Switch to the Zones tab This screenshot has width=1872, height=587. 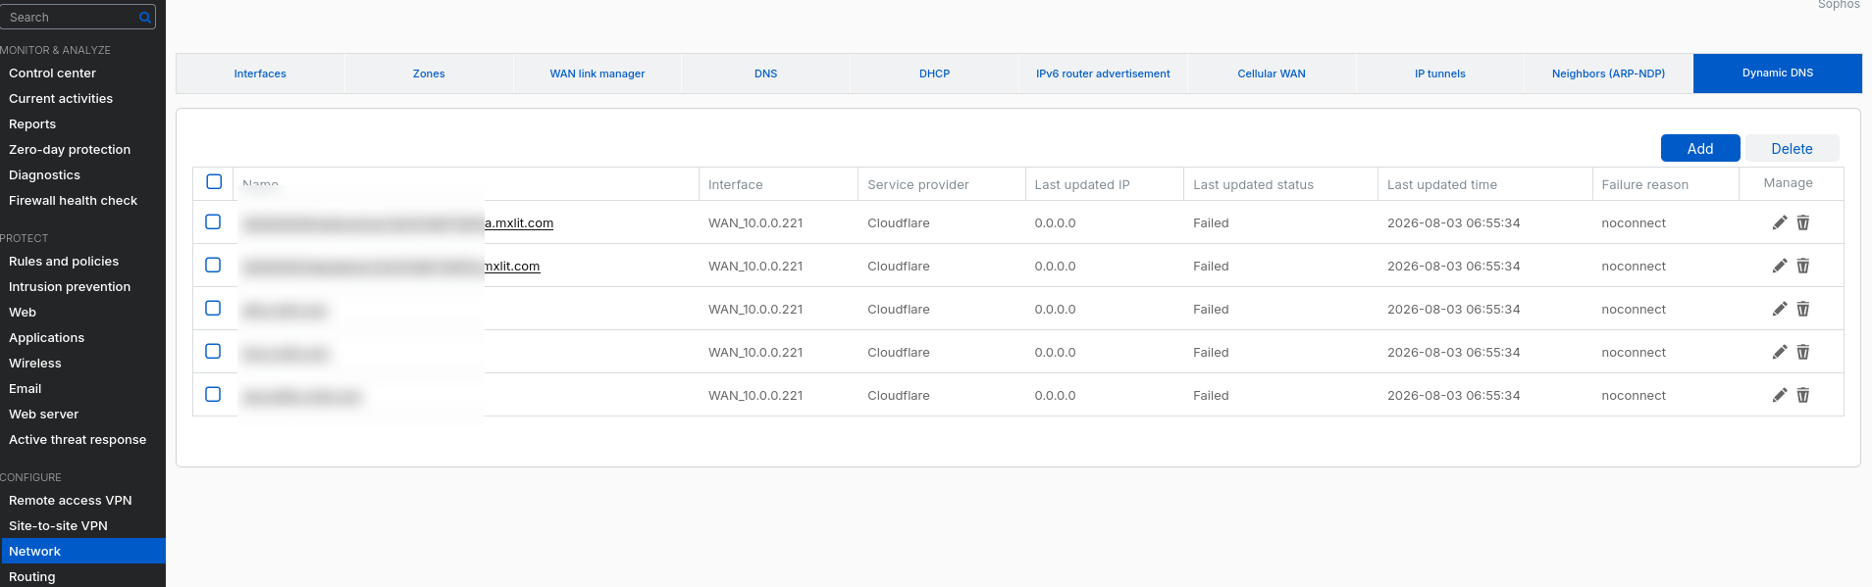429,73
